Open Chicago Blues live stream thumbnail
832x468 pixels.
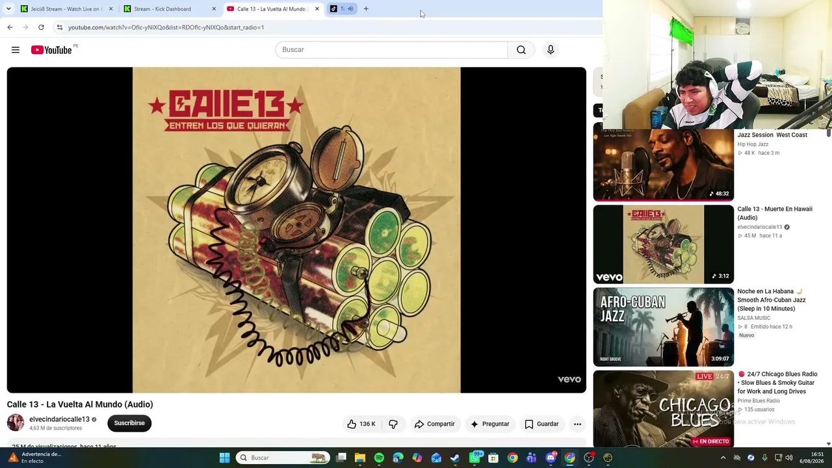(x=663, y=409)
